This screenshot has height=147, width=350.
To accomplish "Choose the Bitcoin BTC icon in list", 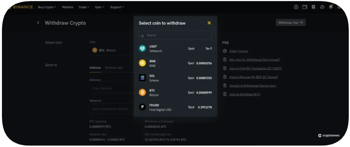I will [142, 93].
